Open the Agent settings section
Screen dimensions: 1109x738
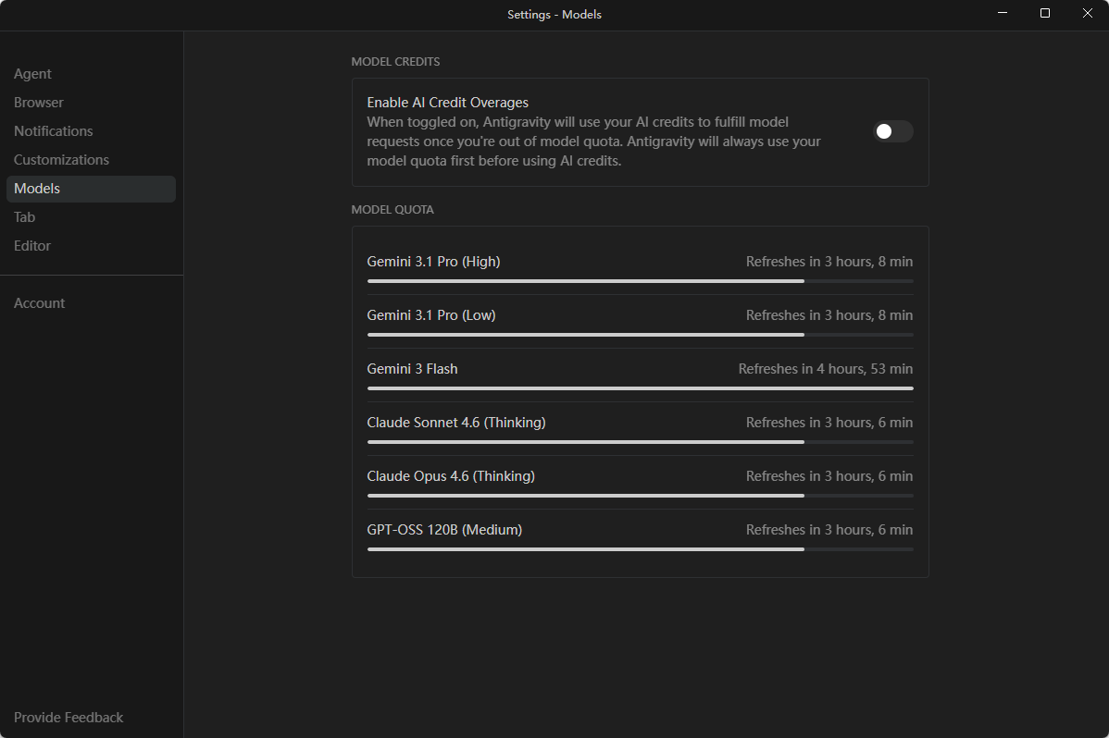[x=32, y=73]
